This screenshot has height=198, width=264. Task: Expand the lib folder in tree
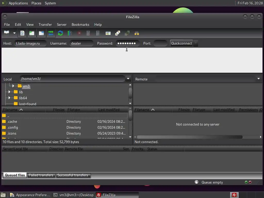click(9, 92)
